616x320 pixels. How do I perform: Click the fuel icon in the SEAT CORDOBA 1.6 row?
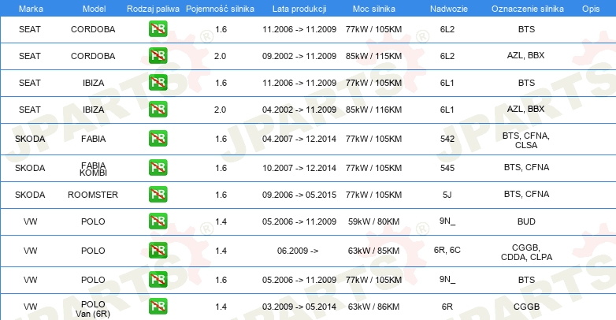(x=158, y=29)
